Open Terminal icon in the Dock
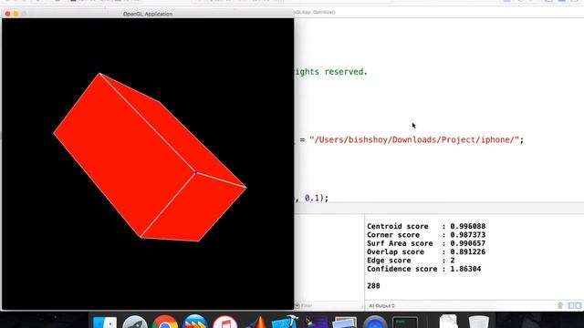Screen dimensions: 584x328 pos(405,323)
